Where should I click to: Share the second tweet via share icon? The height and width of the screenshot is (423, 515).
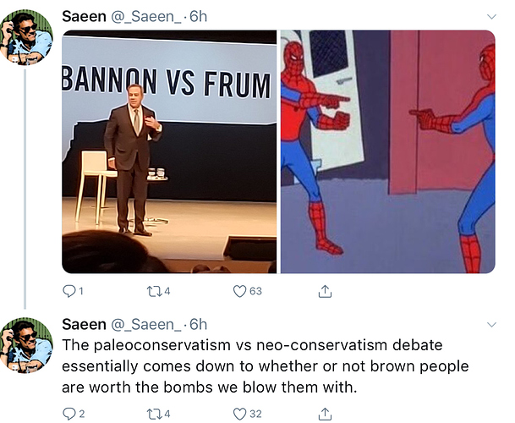[325, 414]
